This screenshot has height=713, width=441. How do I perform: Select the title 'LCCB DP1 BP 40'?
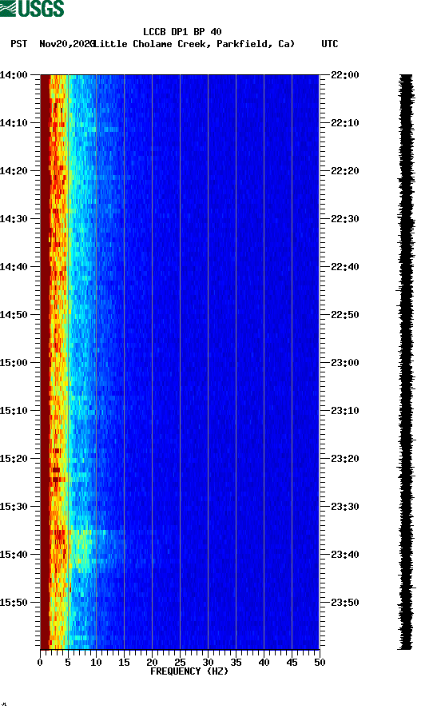click(182, 32)
